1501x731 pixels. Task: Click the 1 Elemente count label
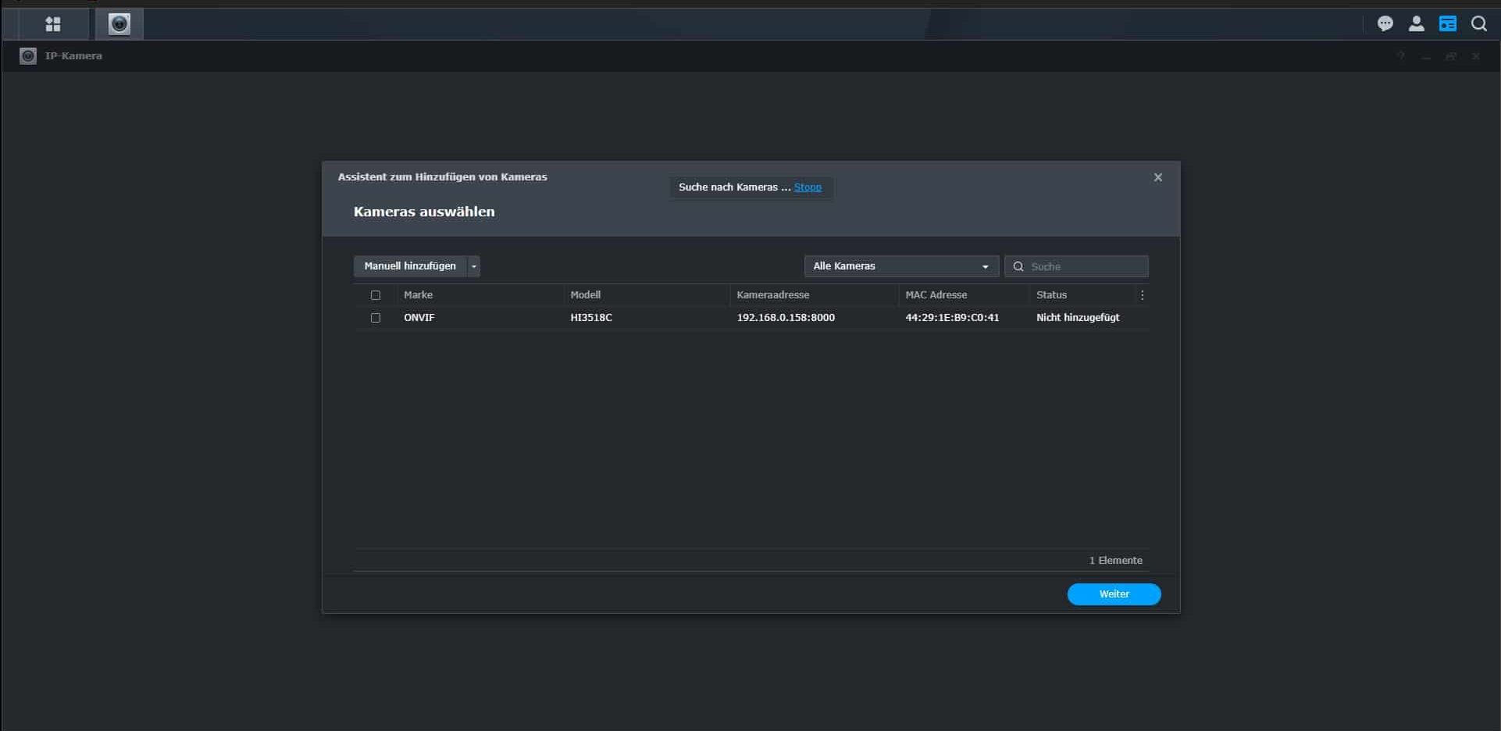click(x=1115, y=561)
